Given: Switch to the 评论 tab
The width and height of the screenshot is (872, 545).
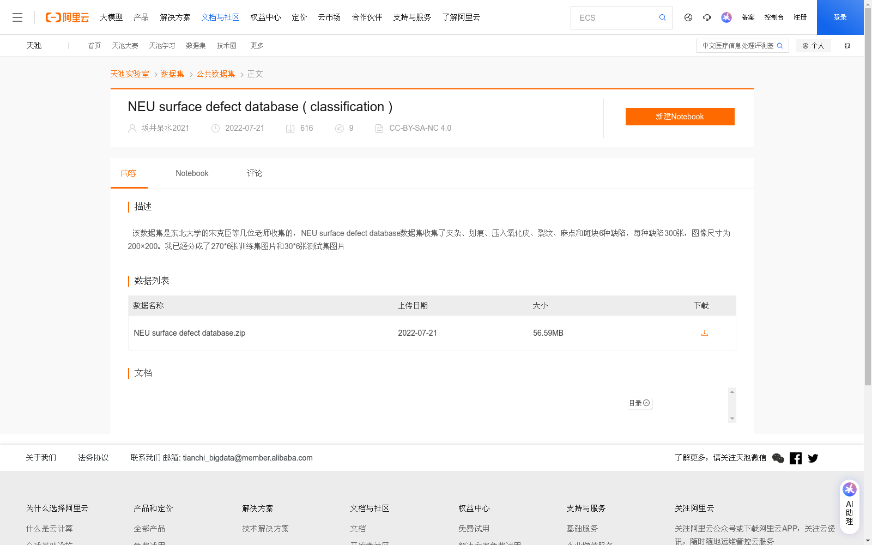Looking at the screenshot, I should point(255,173).
